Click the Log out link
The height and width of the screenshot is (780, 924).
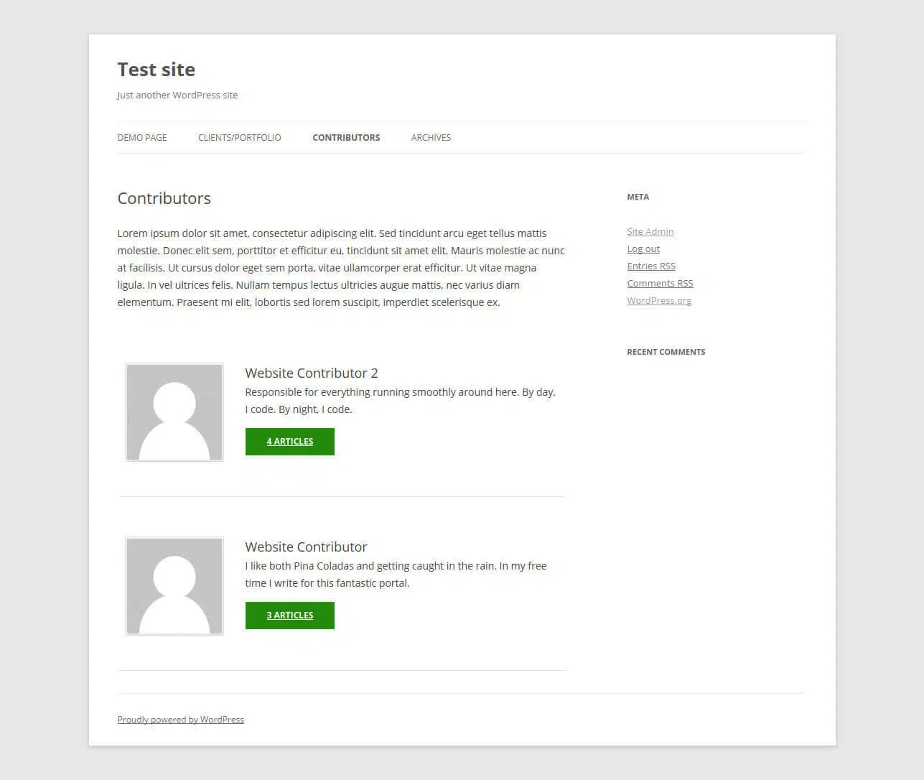643,249
